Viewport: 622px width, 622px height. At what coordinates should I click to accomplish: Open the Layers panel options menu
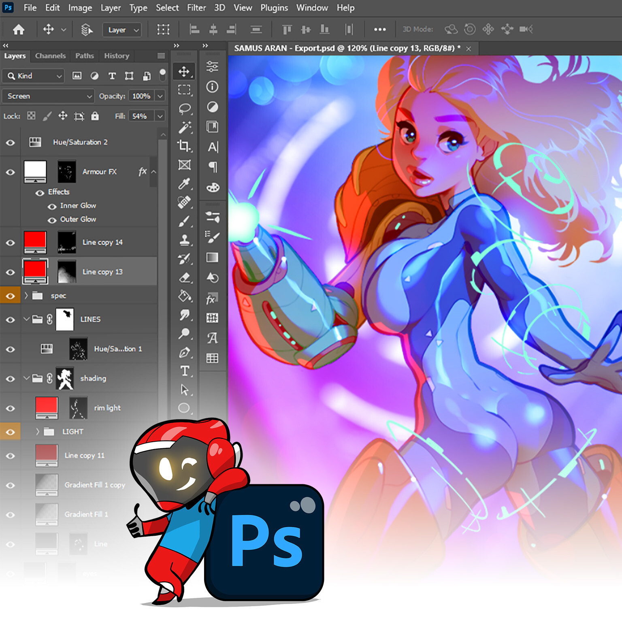(161, 56)
